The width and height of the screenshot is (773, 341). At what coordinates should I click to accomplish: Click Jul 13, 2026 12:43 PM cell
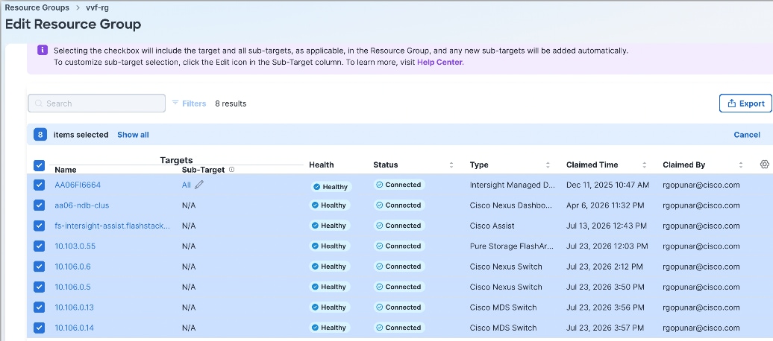607,226
